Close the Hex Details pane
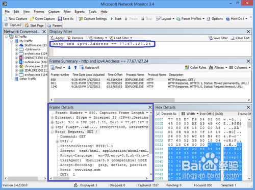The height and width of the screenshot is (190, 255). 248,107
